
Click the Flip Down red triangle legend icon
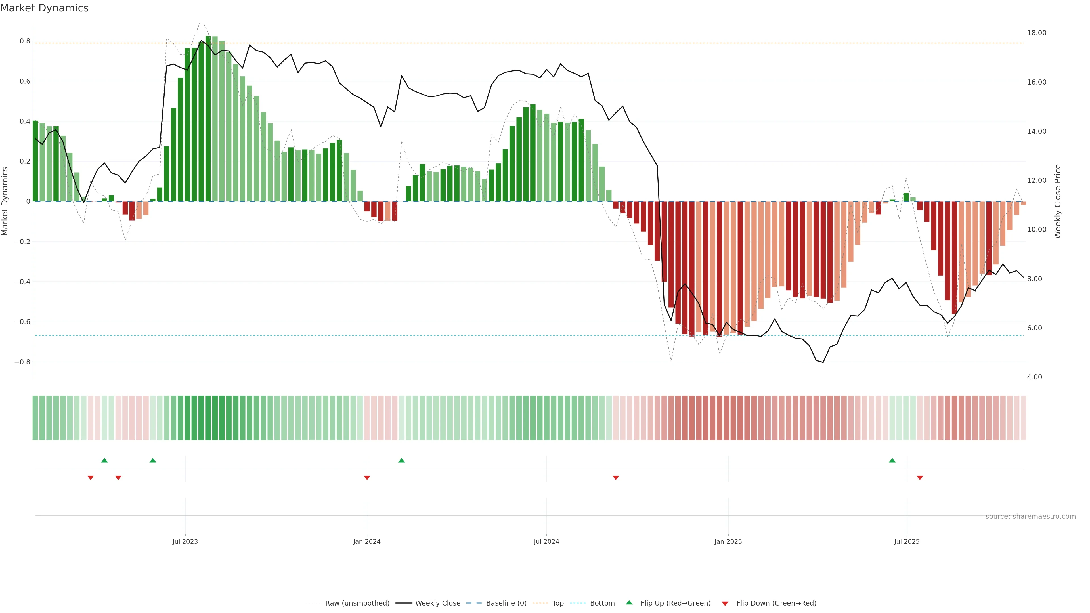(725, 603)
